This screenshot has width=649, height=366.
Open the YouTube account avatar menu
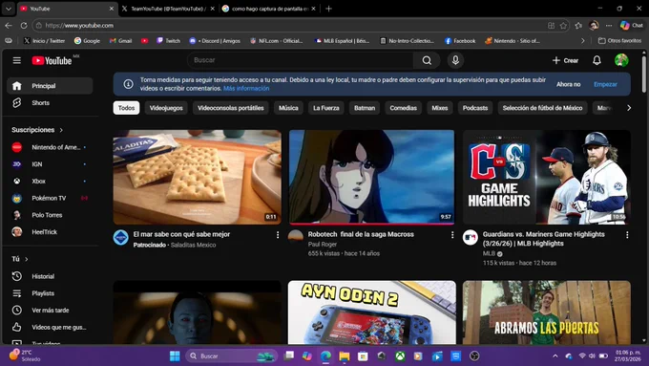coord(621,60)
